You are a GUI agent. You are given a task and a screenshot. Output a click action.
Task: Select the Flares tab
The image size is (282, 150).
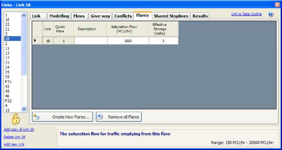coord(142,15)
